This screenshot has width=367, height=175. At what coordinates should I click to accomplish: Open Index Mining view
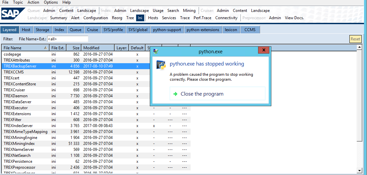pos(189,11)
